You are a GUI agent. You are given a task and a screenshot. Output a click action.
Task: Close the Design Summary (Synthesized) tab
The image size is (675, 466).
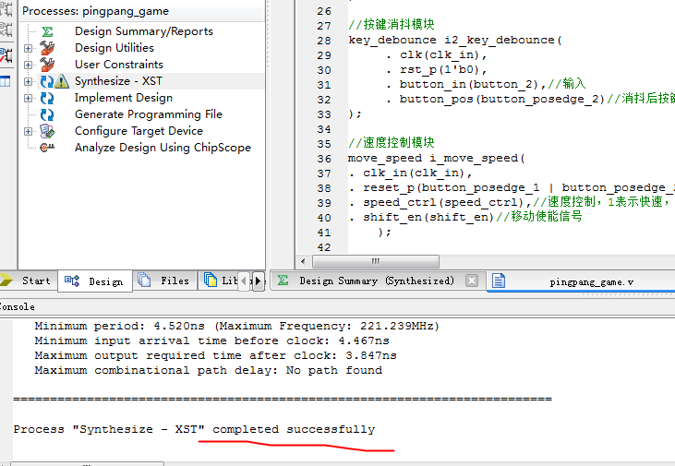[472, 281]
